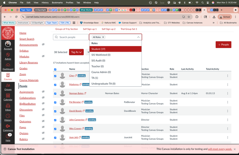This screenshot has width=239, height=155.
Task: Select Teacher (0) role option
Action: [115, 66]
